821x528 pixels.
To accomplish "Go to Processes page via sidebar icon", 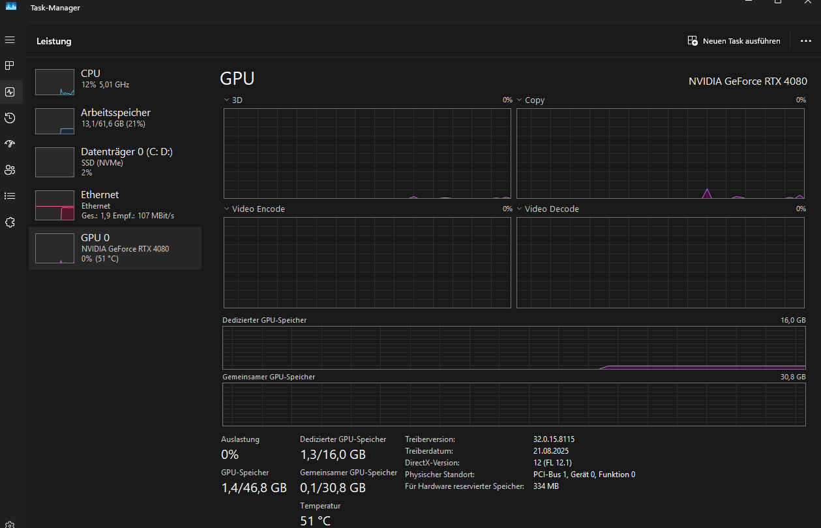I will 10,66.
